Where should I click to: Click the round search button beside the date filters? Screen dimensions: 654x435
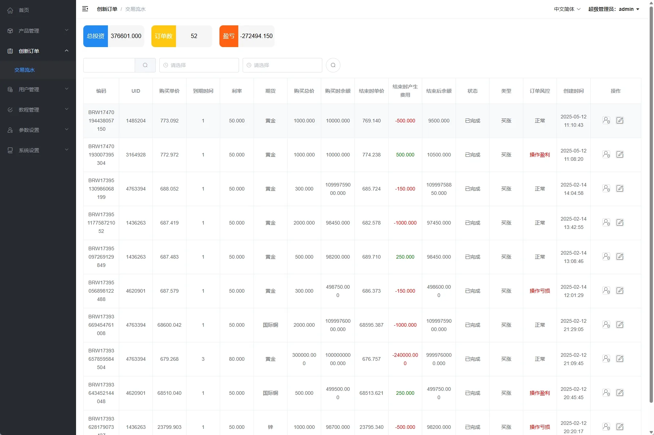[333, 65]
